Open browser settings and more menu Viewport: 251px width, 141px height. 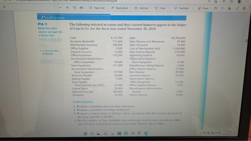[247, 1]
